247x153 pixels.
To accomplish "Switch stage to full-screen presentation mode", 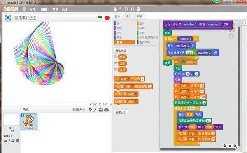I will (8, 18).
